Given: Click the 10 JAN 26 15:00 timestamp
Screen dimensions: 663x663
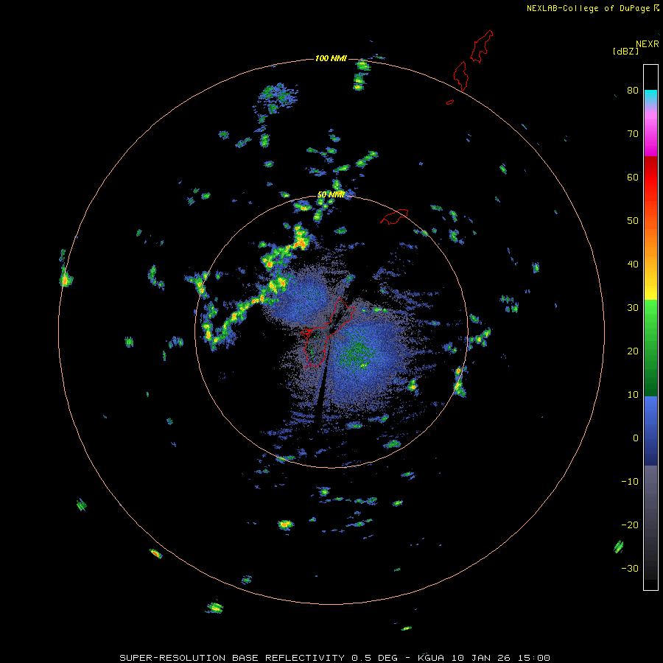Looking at the screenshot, I should coord(501,658).
